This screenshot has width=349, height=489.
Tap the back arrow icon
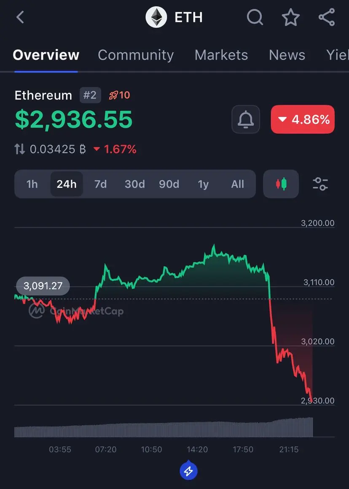20,17
